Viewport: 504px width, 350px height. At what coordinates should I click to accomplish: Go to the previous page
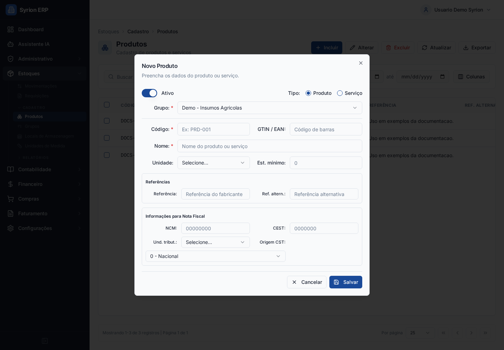(457, 333)
